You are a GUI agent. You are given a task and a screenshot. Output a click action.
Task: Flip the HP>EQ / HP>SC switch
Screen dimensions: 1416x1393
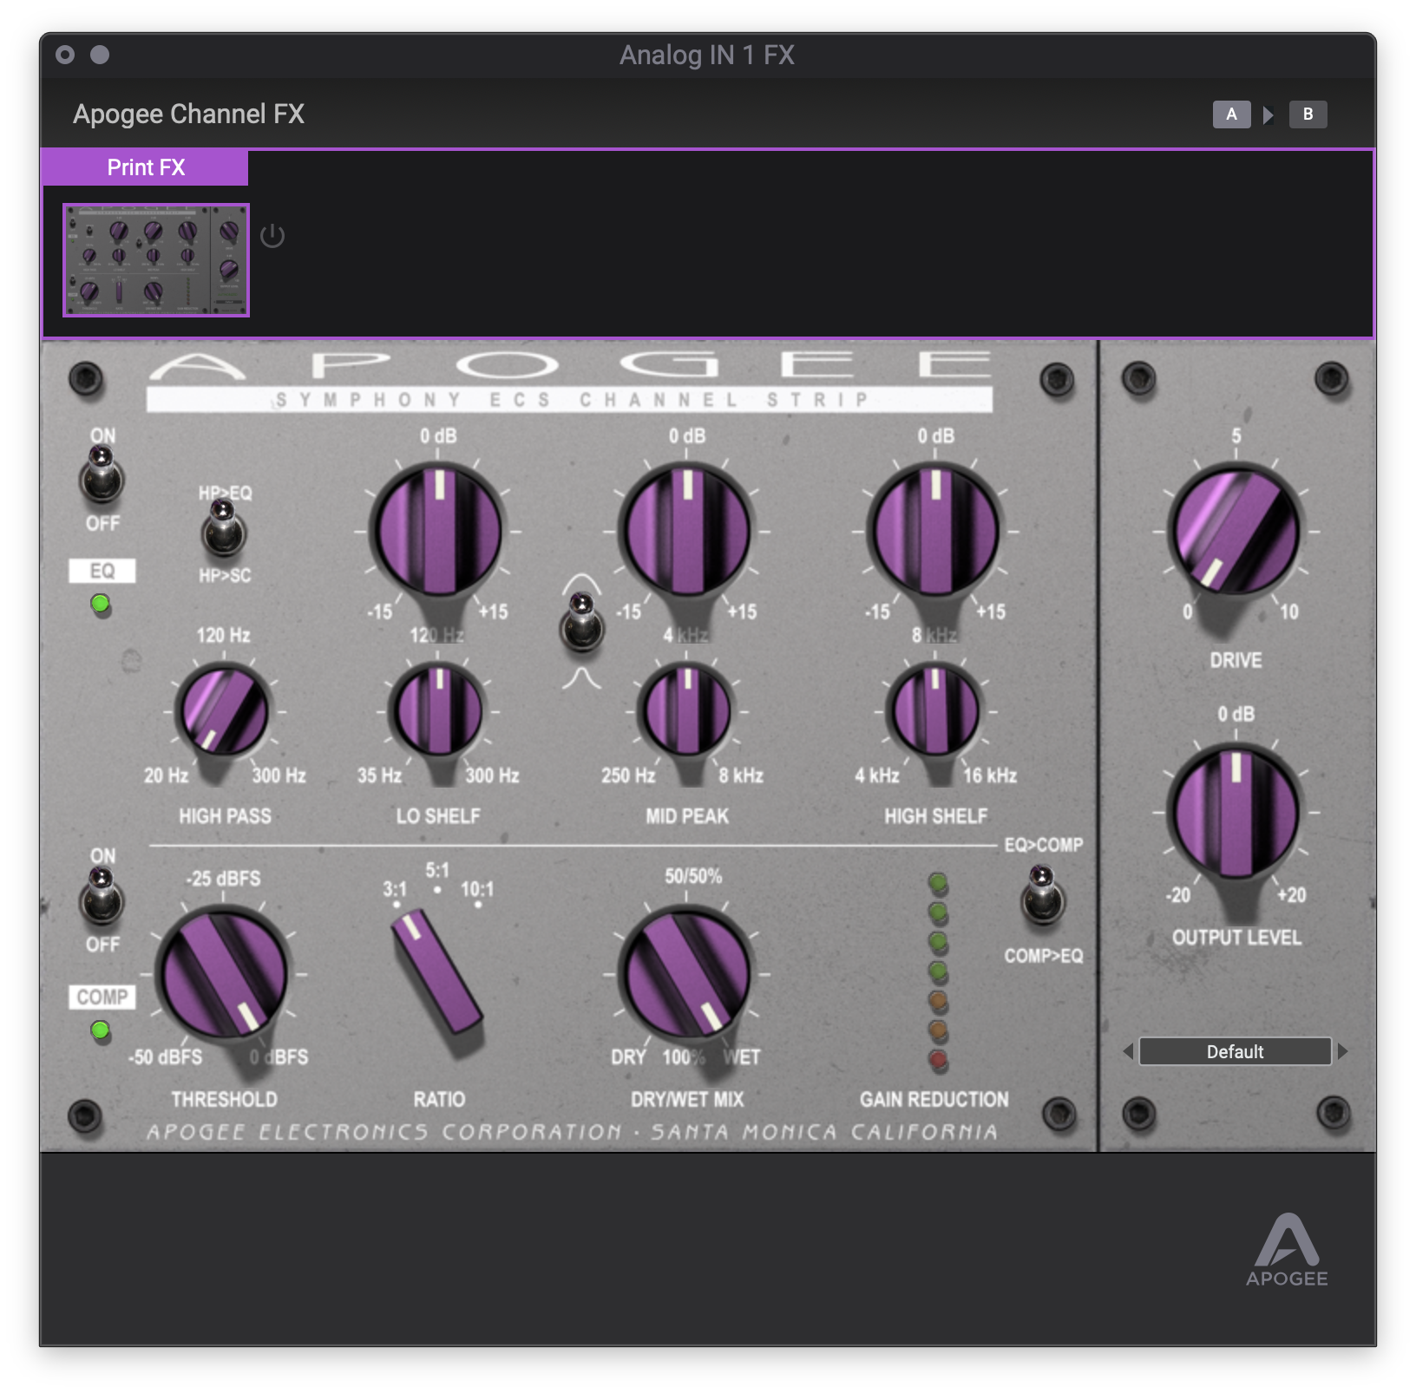pyautogui.click(x=225, y=528)
